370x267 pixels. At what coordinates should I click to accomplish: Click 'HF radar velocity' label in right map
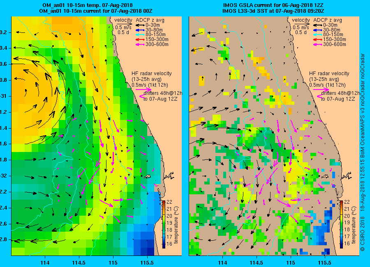click(329, 74)
